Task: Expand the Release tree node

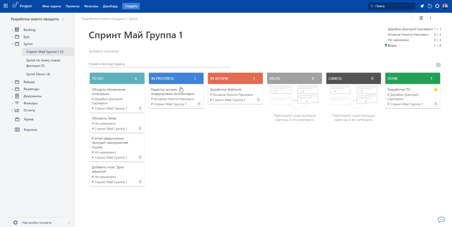Action: click(x=12, y=82)
